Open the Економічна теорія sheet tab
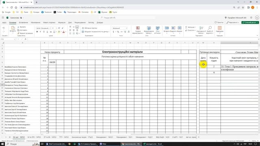The image size is (260, 146). [82, 137]
